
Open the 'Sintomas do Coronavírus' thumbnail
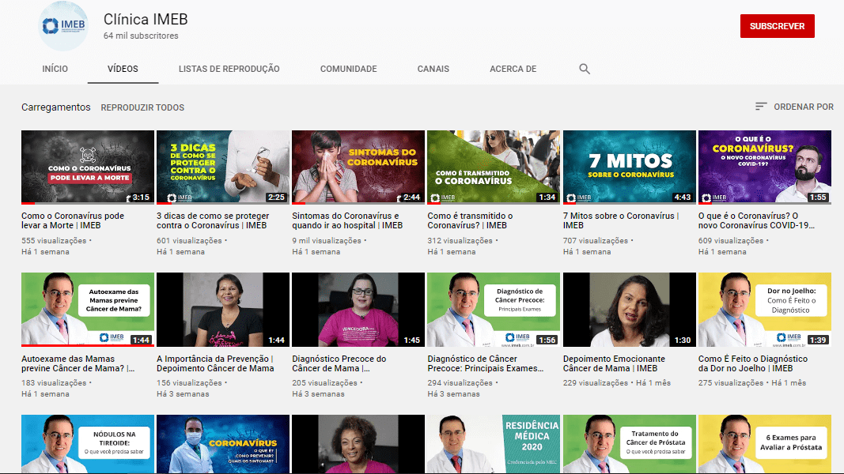(x=358, y=167)
